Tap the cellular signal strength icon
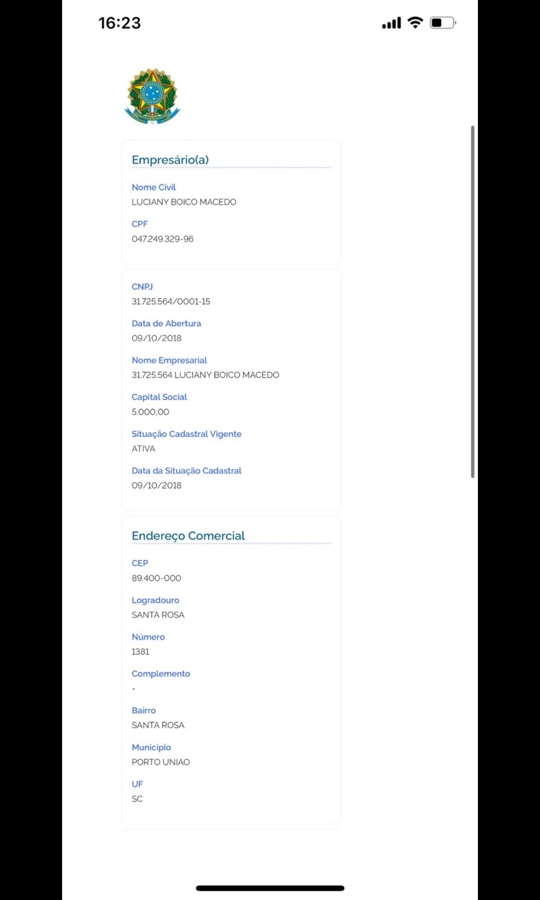540x900 pixels. point(391,23)
